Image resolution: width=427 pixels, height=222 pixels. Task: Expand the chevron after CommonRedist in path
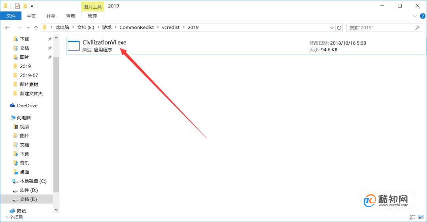(x=158, y=28)
